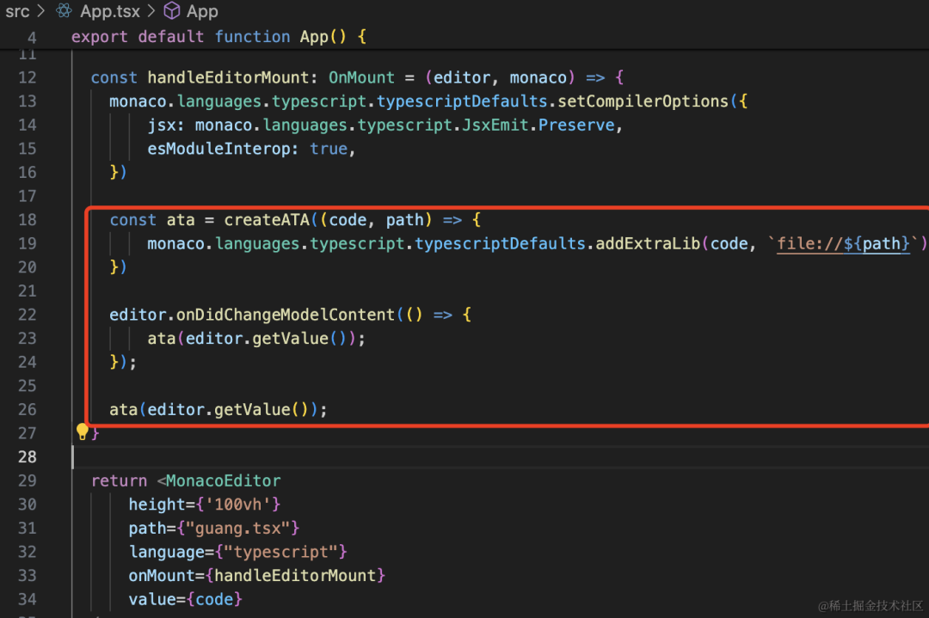Open the App symbol breadcrumb

point(202,11)
